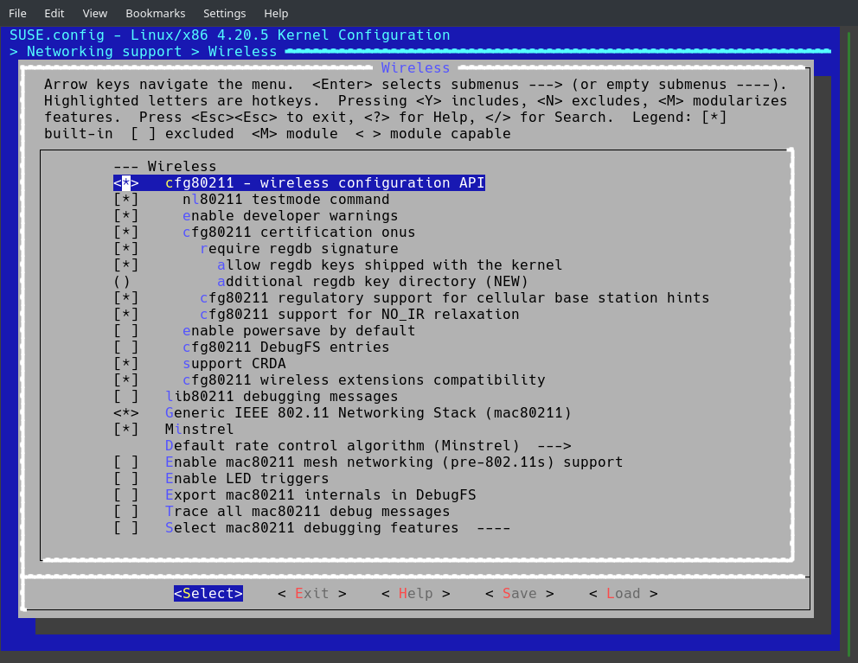Screen dimensions: 858x663
Task: Click 'Enable LED triggers' label
Action: pos(247,478)
